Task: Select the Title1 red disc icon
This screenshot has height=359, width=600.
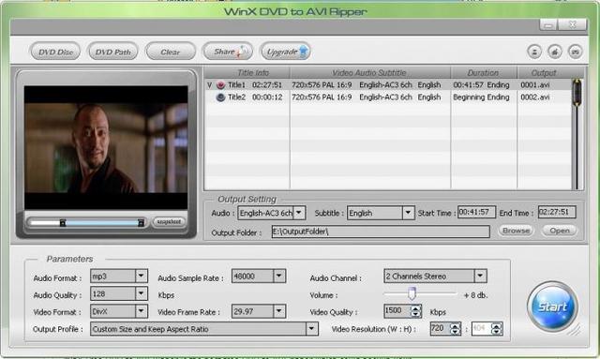Action: (x=220, y=85)
